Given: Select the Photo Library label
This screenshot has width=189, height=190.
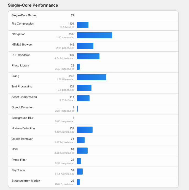Looking at the screenshot, I should 20,66.
